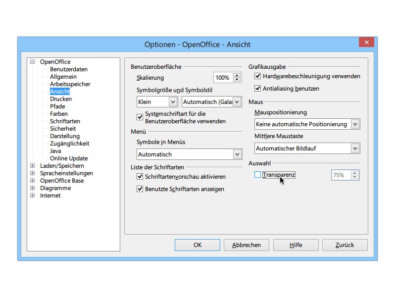
Task: Open the Online Update options page
Action: coord(69,158)
